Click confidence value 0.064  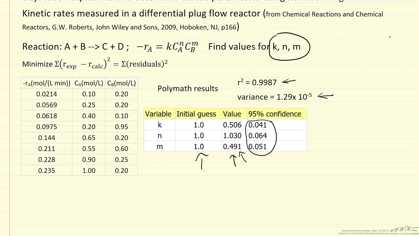258,136
